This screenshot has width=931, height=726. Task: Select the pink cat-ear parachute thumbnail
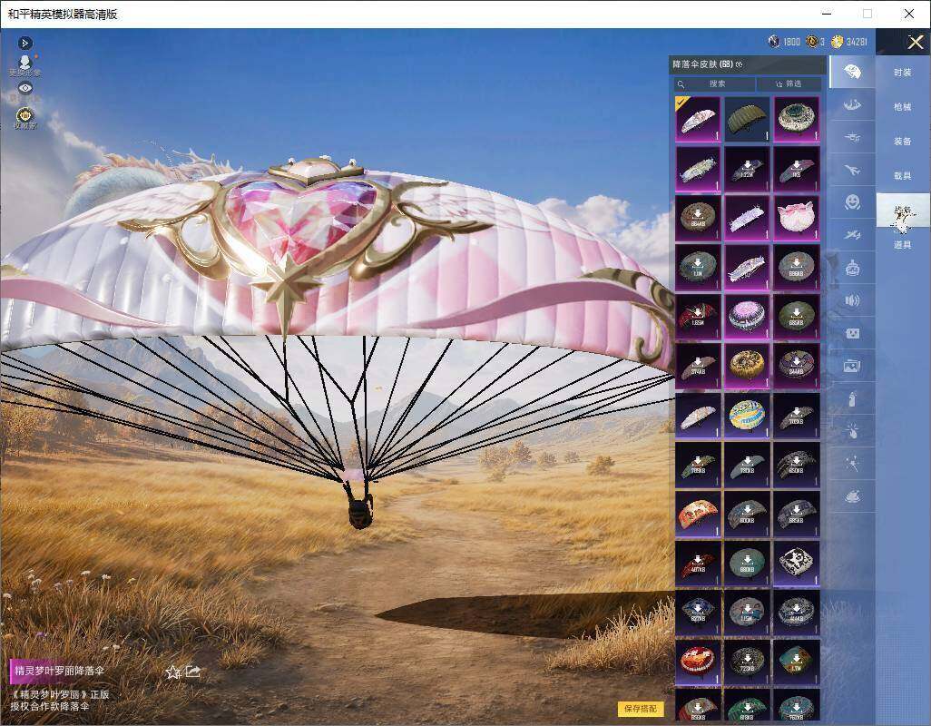coord(796,218)
